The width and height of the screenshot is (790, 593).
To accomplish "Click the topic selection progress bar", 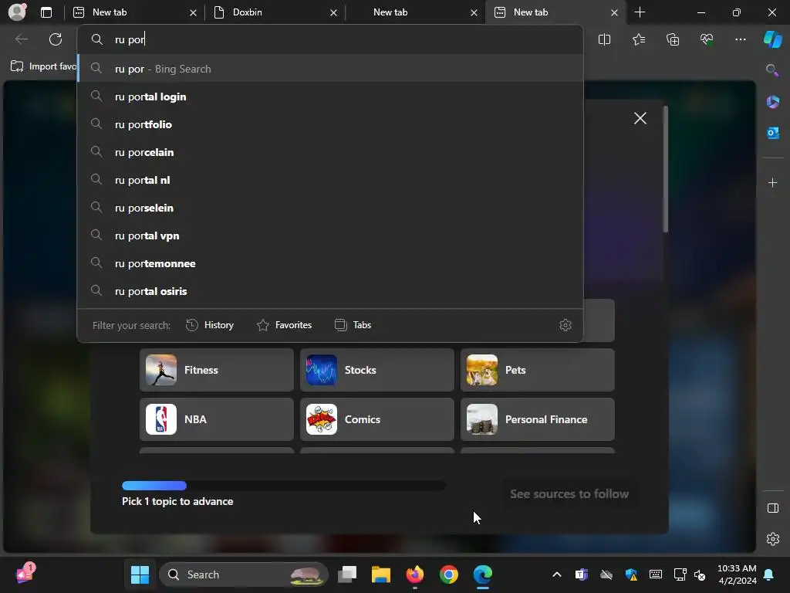I will pos(284,486).
